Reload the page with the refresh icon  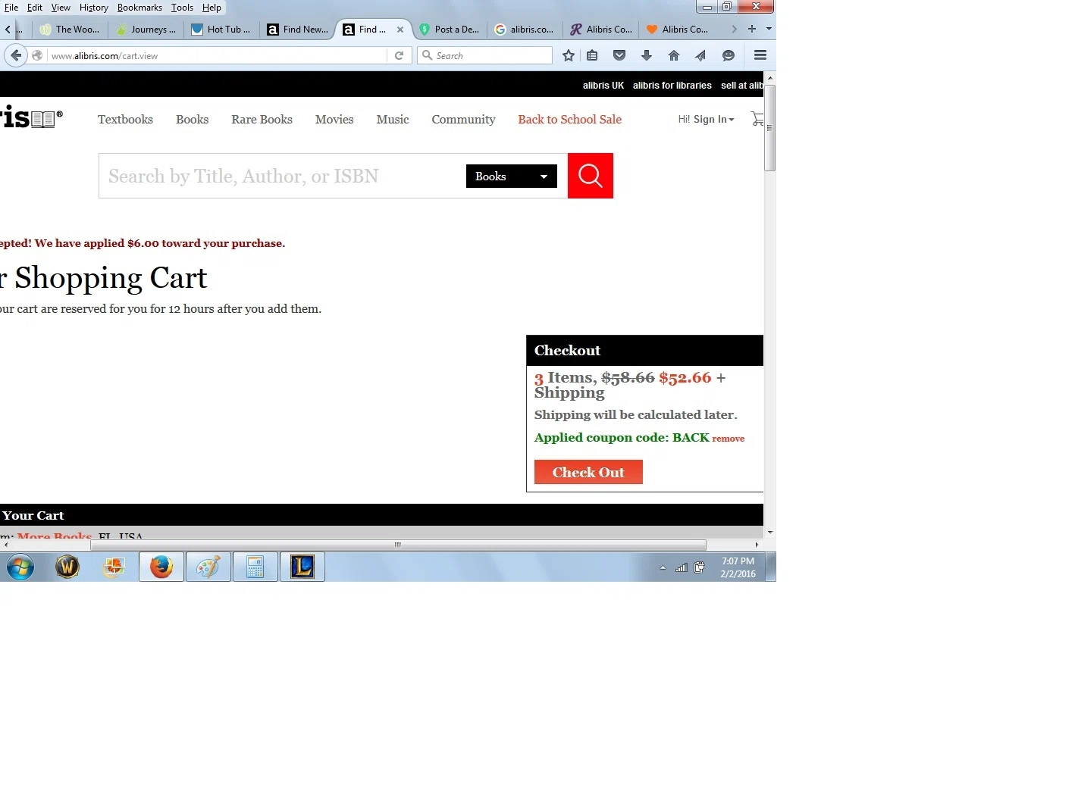pyautogui.click(x=399, y=55)
